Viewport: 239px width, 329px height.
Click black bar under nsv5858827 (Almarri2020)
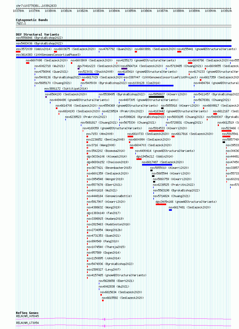tap(156, 97)
